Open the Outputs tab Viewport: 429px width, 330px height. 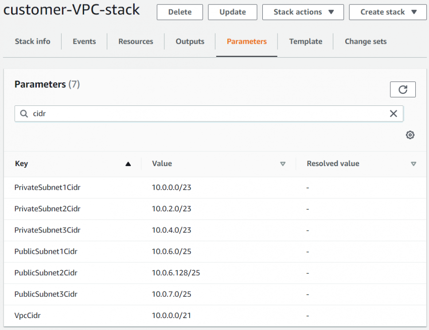pos(190,41)
